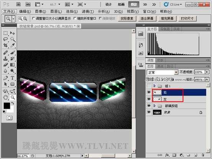The height and width of the screenshot is (159, 212).
Task: Launch Bridge from the Br icon
Action: tap(18, 5)
